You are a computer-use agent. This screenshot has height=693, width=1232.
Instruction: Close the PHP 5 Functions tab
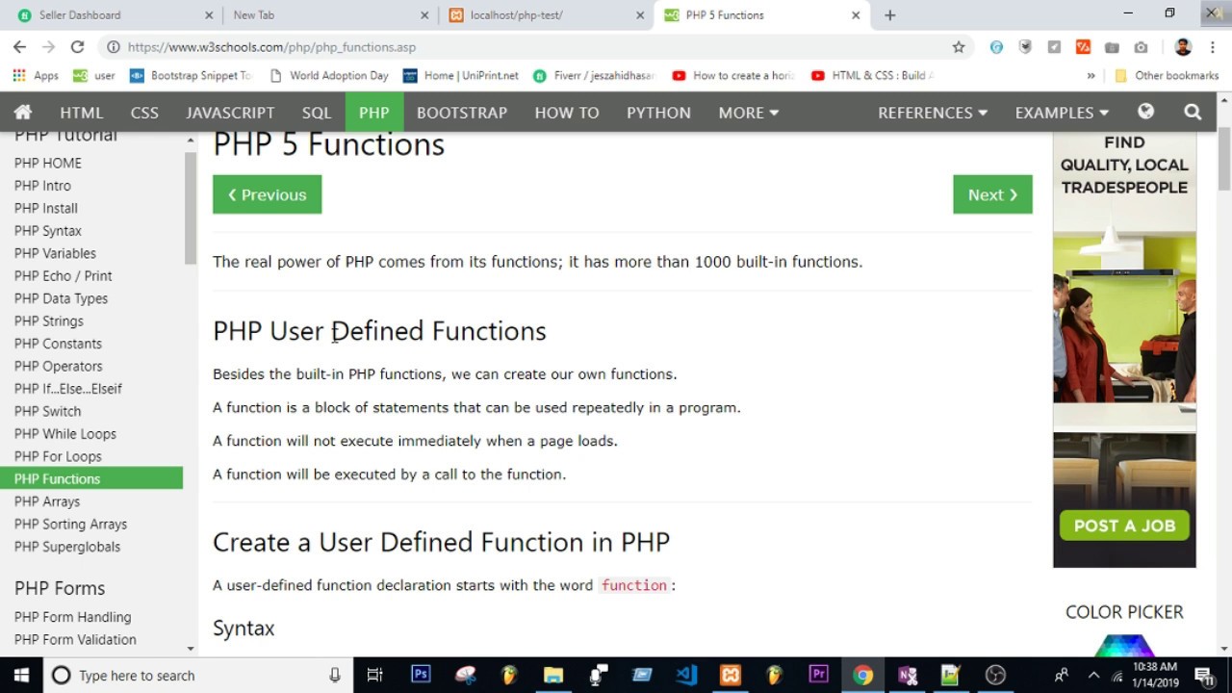click(x=856, y=14)
